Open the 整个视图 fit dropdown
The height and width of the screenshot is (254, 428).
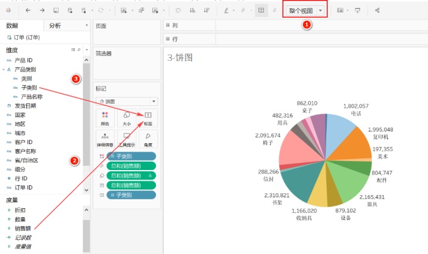tap(320, 11)
